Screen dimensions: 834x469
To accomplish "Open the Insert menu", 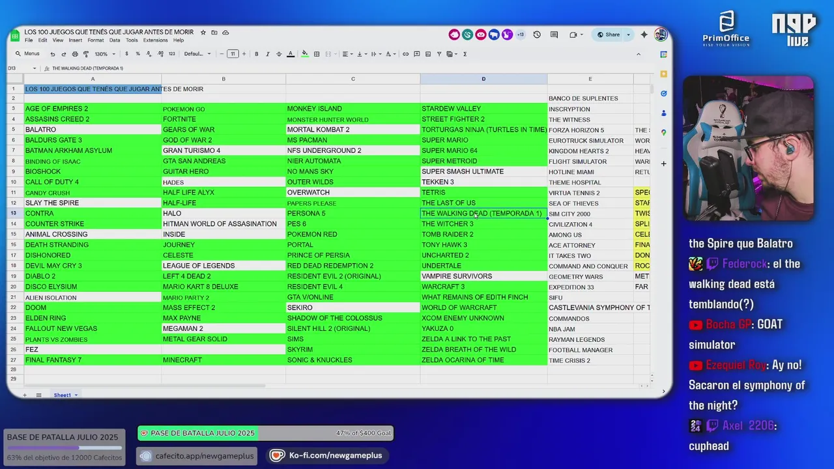I will [76, 40].
